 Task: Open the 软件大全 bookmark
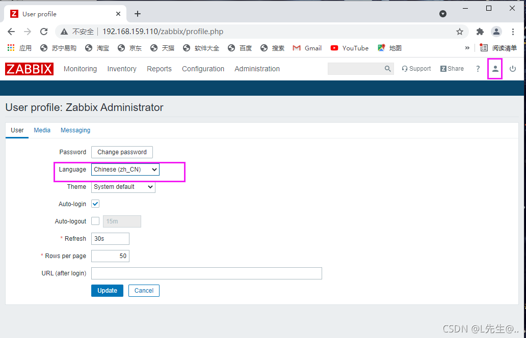point(201,48)
